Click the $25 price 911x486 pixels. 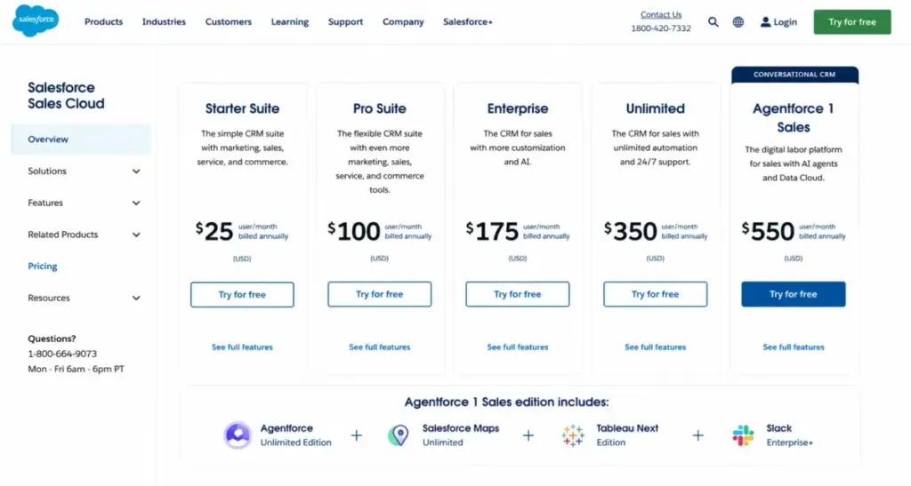pyautogui.click(x=214, y=231)
